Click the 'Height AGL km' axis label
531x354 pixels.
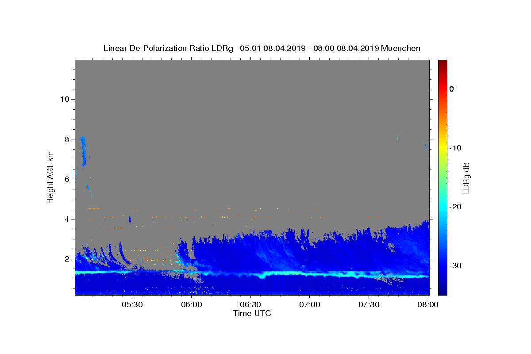(51, 177)
